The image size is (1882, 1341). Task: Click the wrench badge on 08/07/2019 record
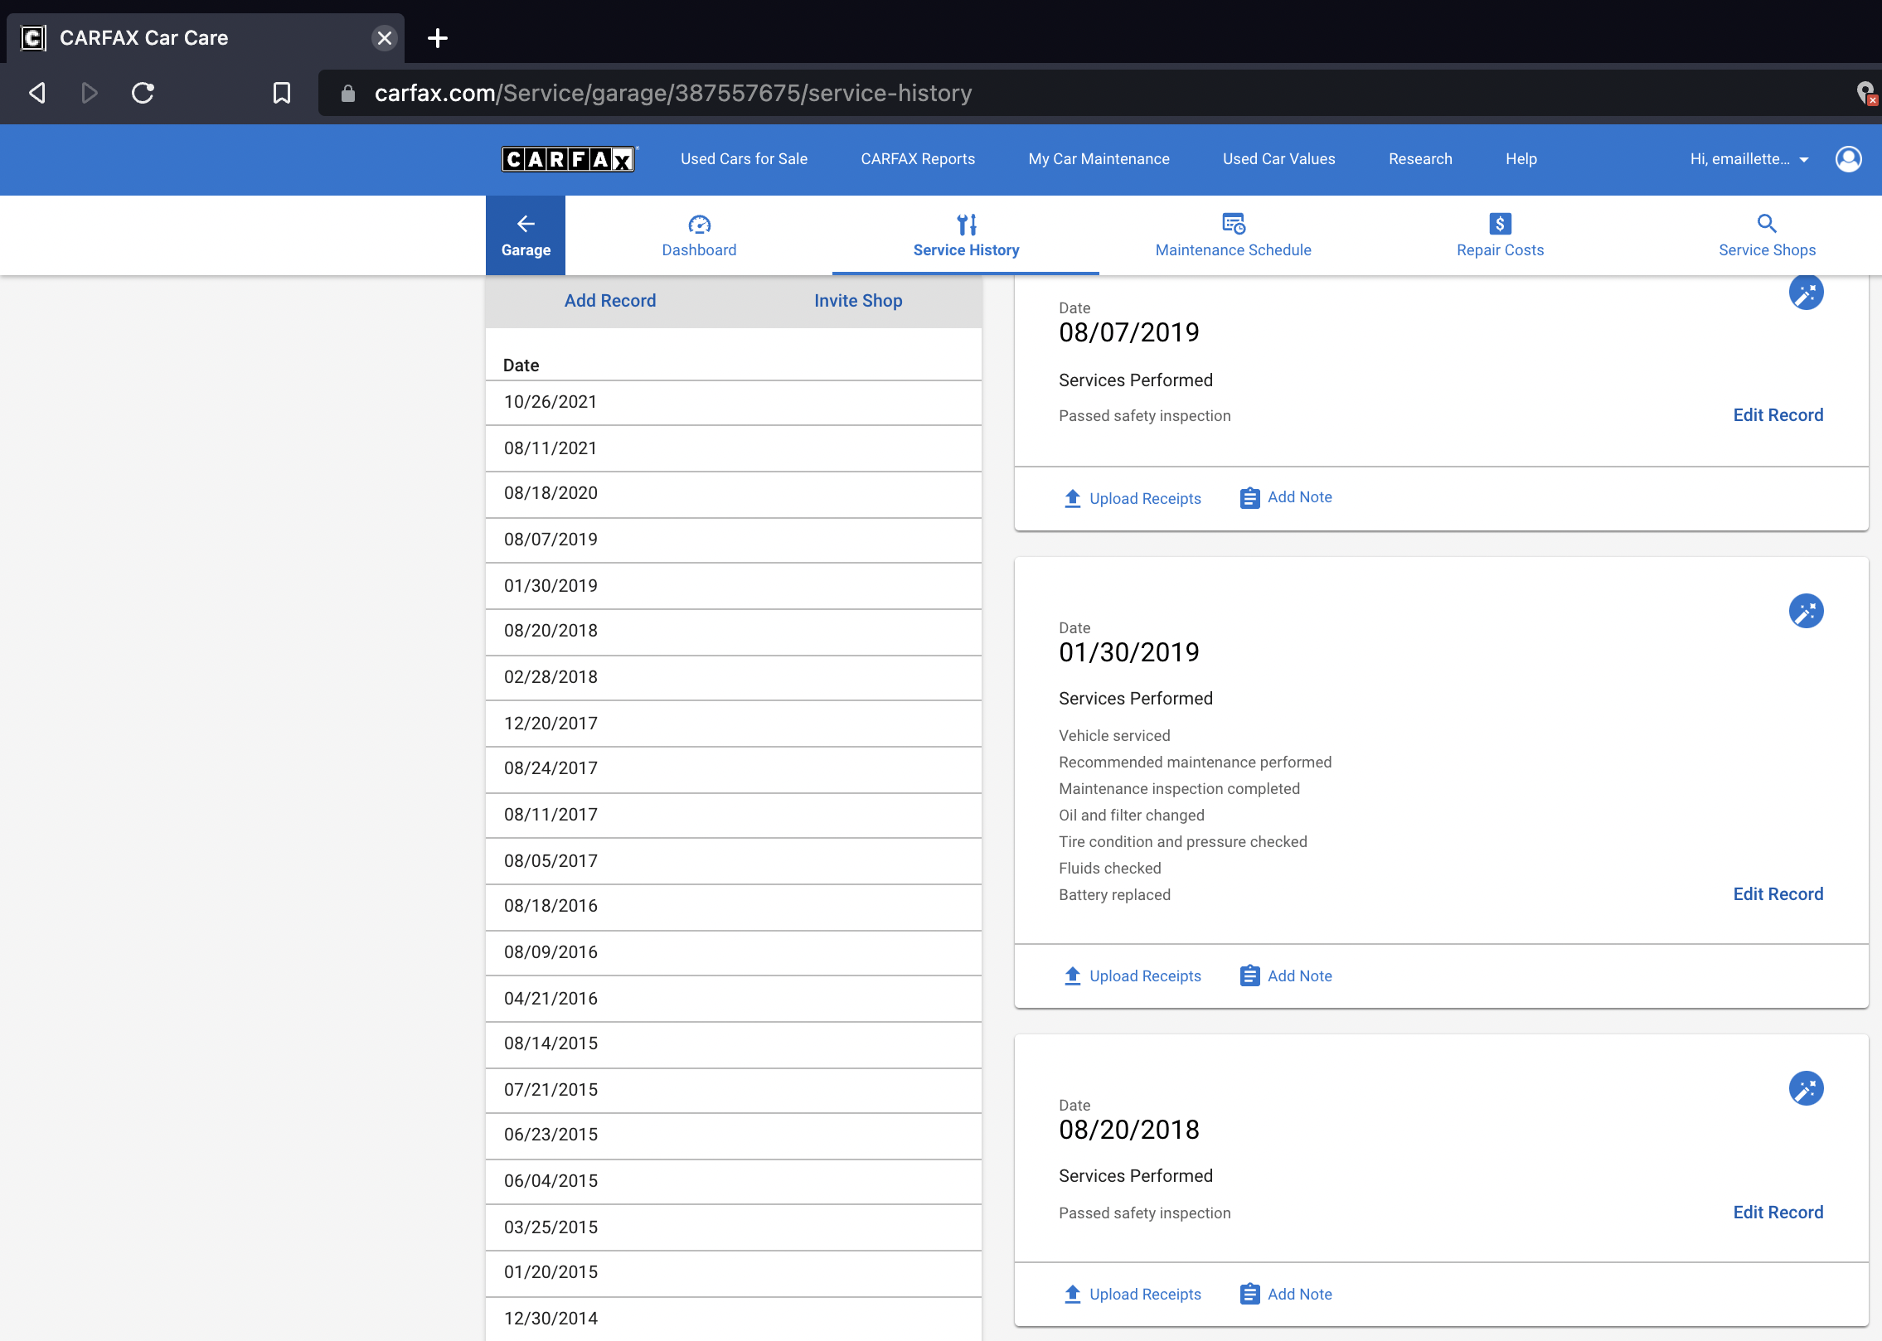click(1806, 293)
